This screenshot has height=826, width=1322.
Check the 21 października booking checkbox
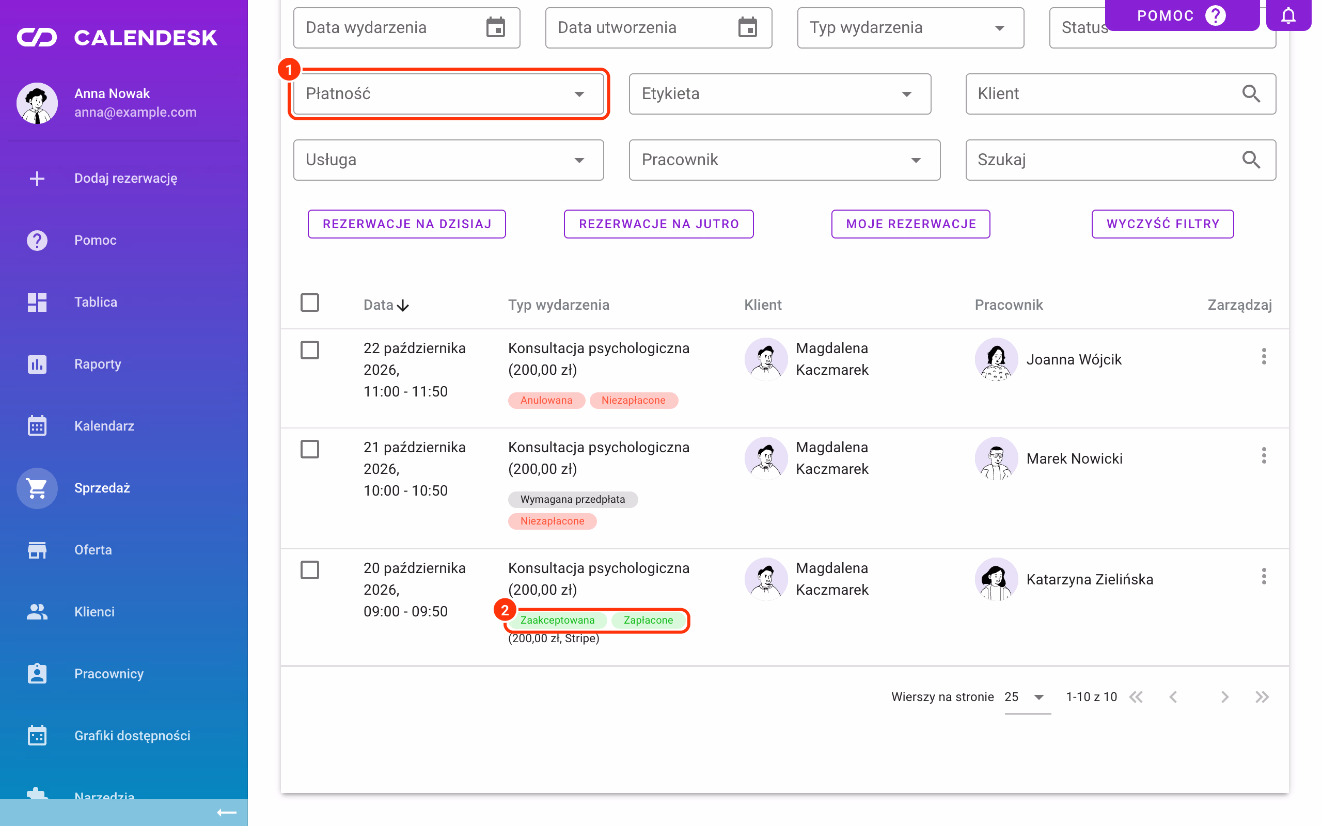click(x=310, y=449)
